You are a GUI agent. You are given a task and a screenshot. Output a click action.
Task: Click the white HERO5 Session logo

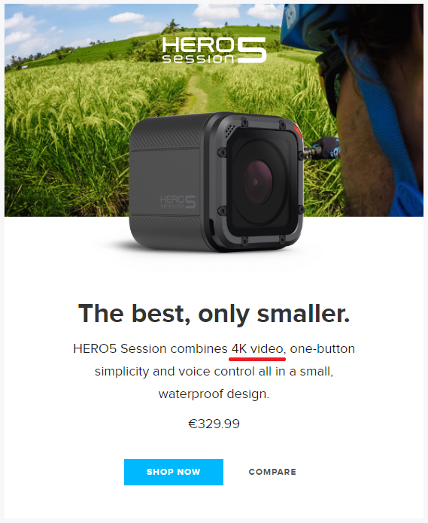214,50
